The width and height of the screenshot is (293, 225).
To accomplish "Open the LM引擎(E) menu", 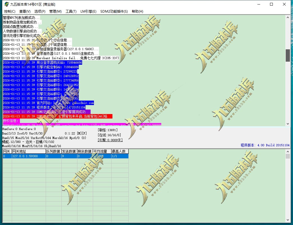I will point(88,11).
